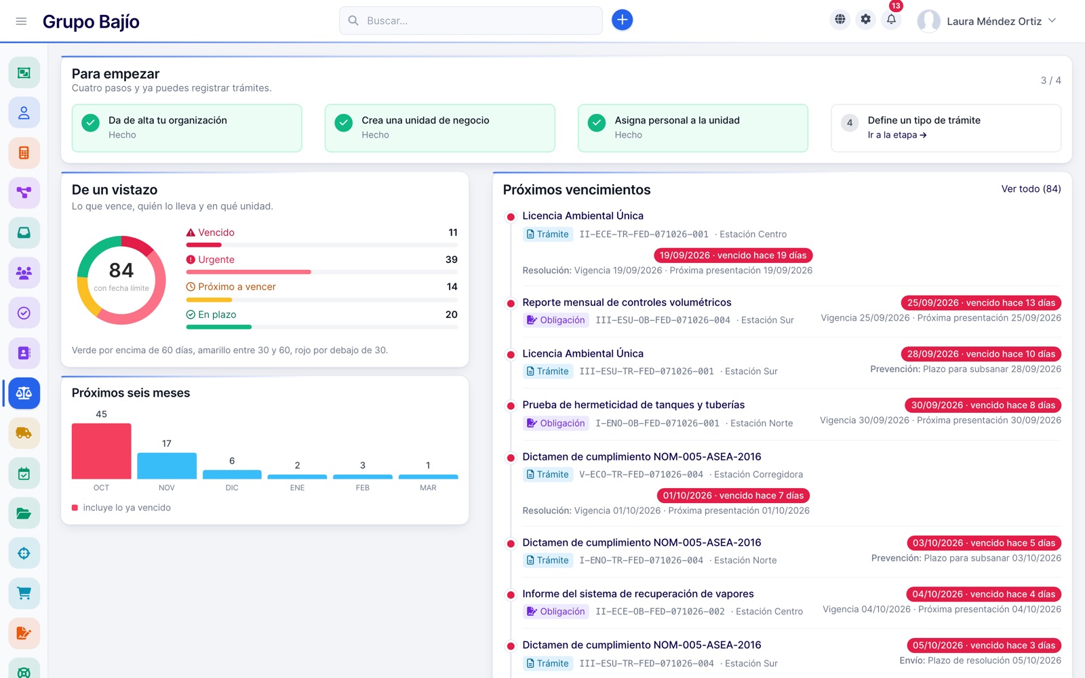Open the people group sidebar icon
This screenshot has width=1085, height=678.
24,273
